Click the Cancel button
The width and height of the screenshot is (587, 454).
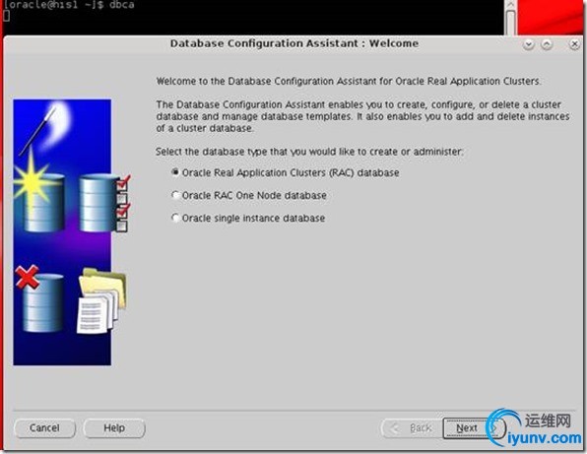44,428
